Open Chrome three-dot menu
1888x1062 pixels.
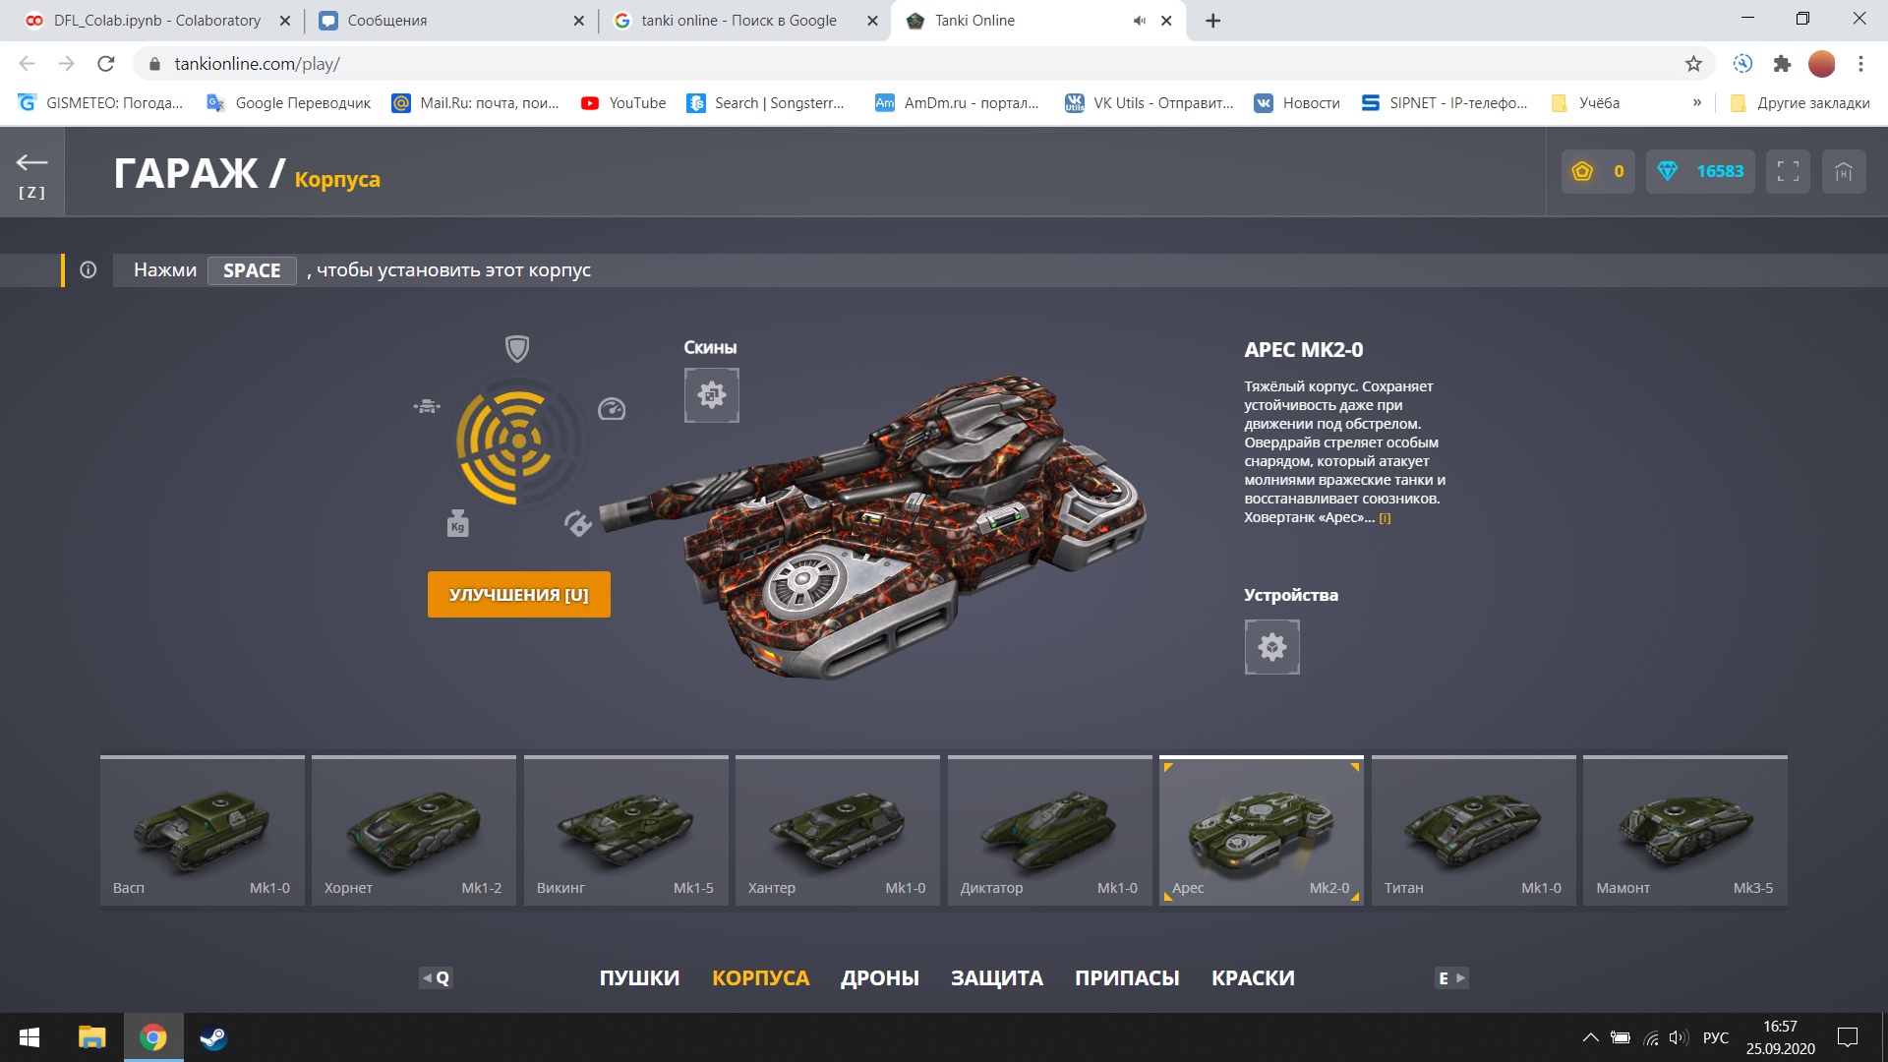1860,64
